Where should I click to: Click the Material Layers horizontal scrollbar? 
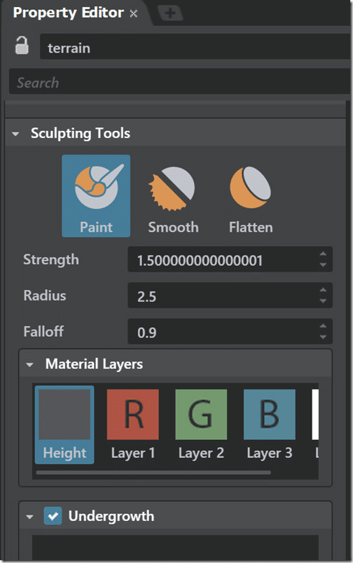point(153,473)
